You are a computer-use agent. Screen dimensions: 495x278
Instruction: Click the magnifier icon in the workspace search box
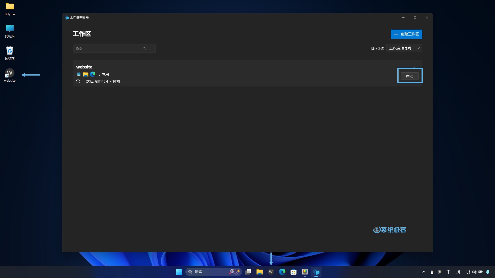(x=144, y=49)
